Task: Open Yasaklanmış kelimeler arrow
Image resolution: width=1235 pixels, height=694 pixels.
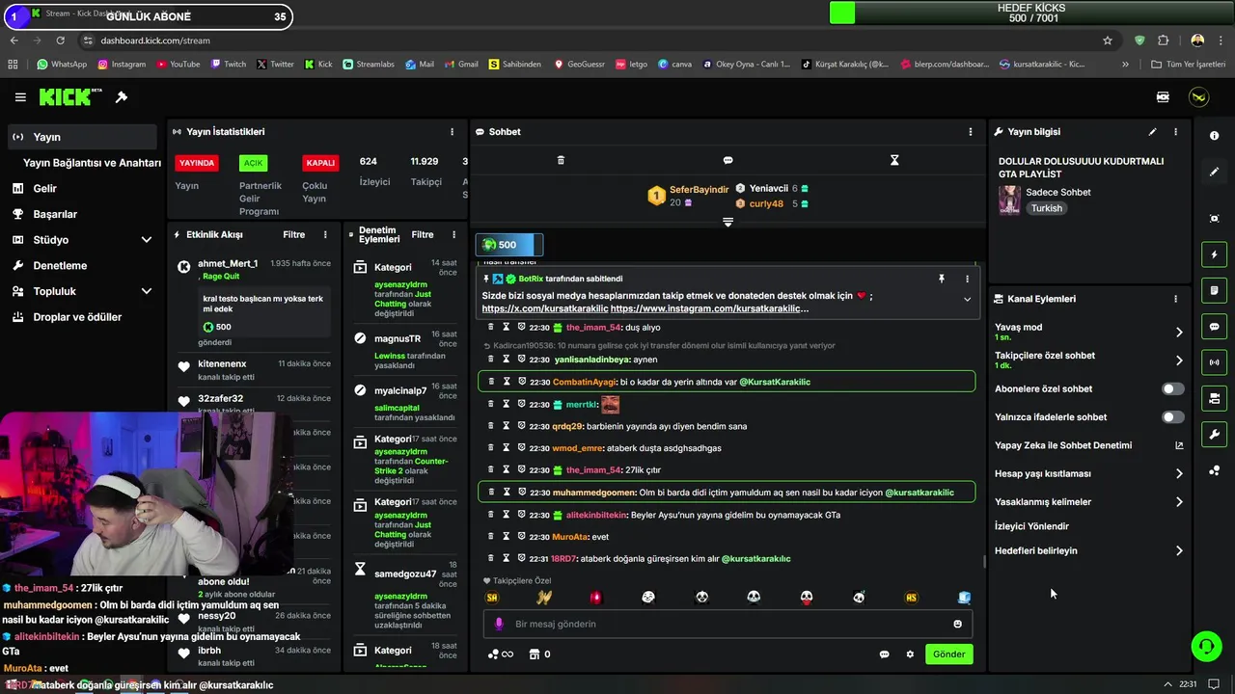Action: pyautogui.click(x=1179, y=502)
